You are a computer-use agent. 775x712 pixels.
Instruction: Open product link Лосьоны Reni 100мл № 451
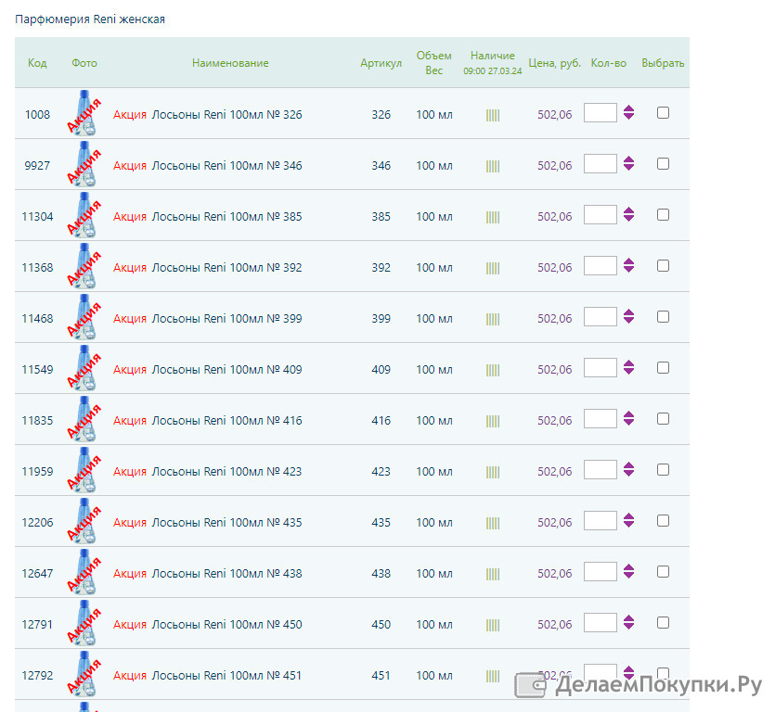(x=226, y=676)
